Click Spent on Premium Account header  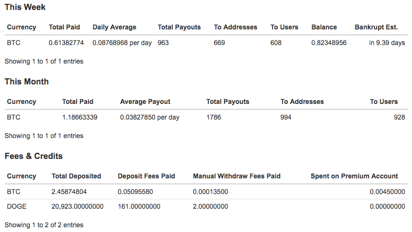(354, 176)
